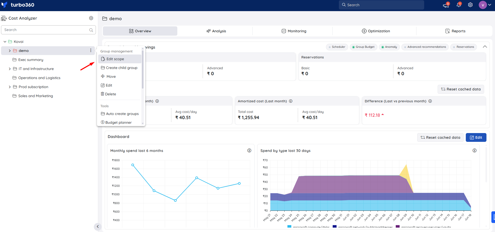Viewport: 495px width, 232px height.
Task: Toggle the Anomaly filter chip
Action: [x=389, y=47]
